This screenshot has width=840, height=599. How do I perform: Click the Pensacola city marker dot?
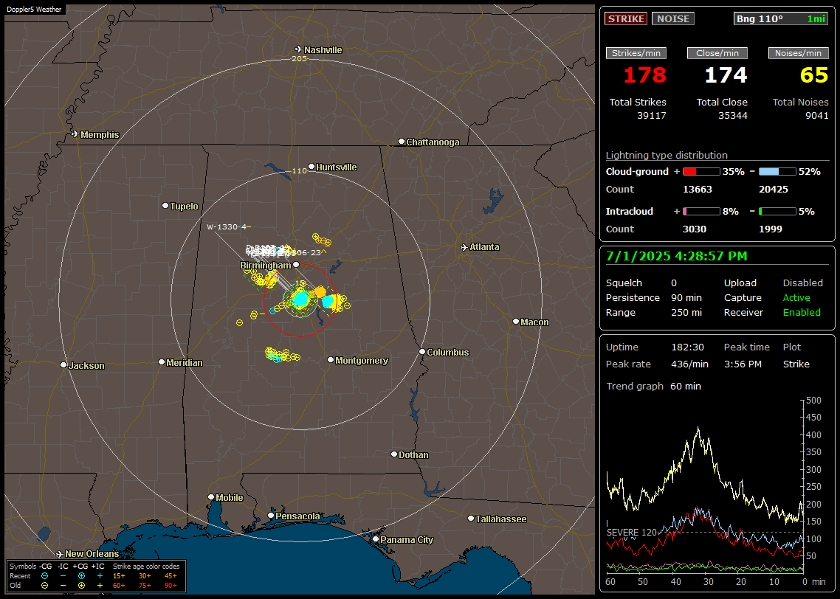pos(271,516)
